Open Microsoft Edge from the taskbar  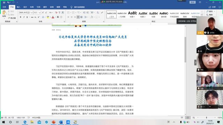click(25, 122)
